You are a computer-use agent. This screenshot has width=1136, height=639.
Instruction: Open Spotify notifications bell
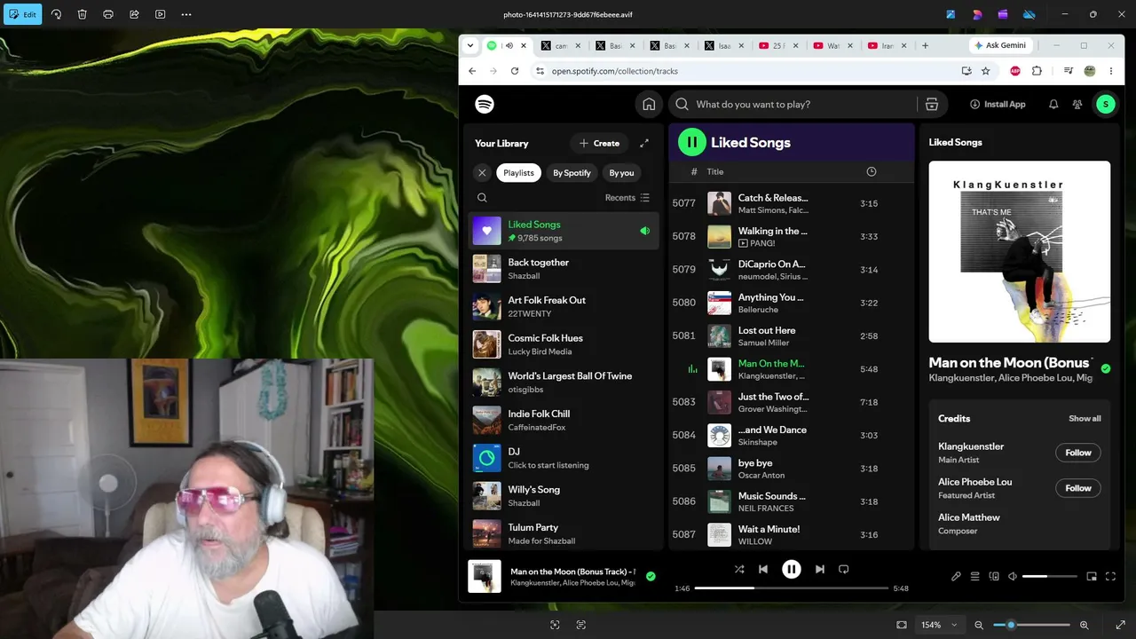[x=1053, y=104]
